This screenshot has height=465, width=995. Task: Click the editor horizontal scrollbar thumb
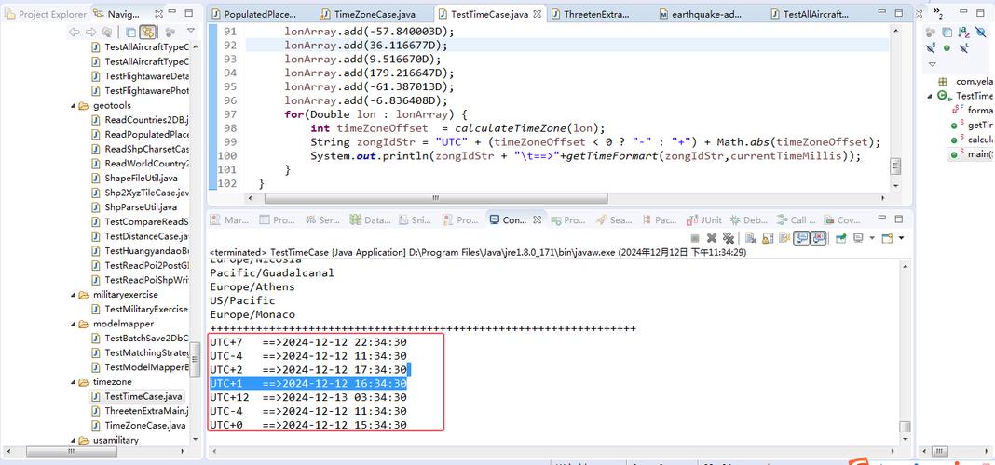point(436,198)
